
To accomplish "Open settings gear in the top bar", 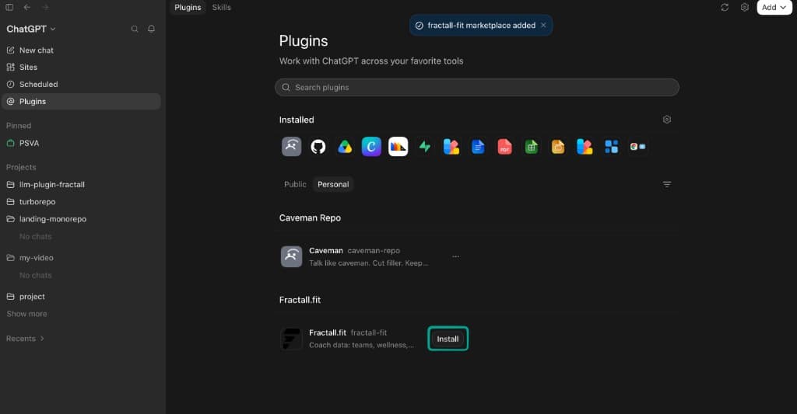I will pos(745,7).
